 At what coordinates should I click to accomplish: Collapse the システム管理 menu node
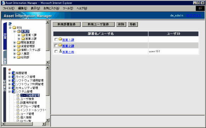pos(9,91)
